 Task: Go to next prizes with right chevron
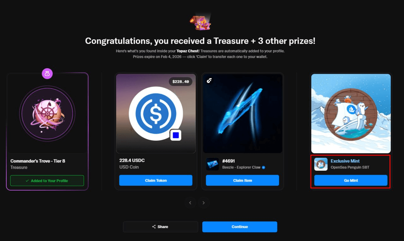coord(204,203)
